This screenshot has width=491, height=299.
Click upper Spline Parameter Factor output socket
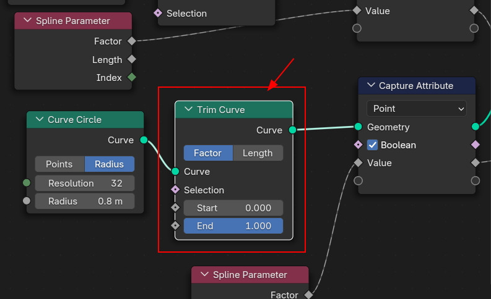coord(132,41)
